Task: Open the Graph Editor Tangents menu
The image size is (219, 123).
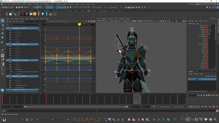Action: (x=32, y=18)
